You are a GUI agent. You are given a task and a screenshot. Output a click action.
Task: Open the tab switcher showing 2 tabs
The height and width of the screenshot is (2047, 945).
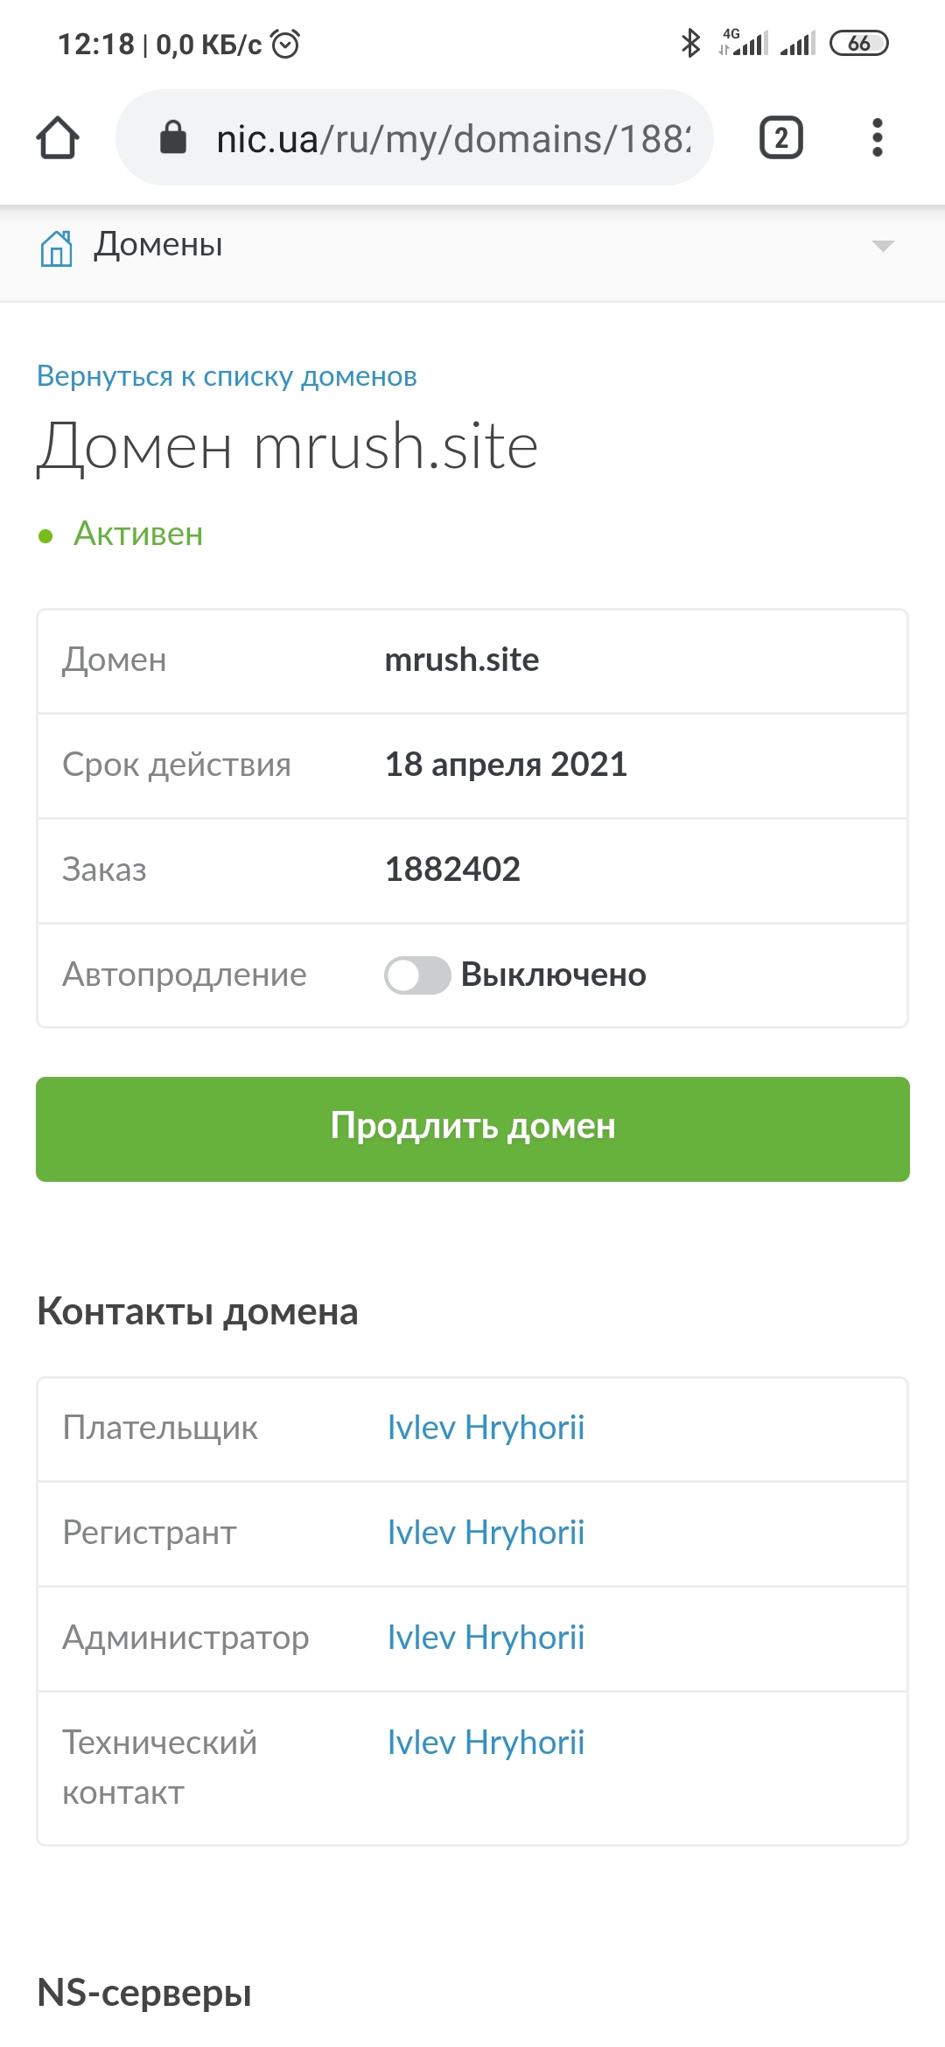780,138
